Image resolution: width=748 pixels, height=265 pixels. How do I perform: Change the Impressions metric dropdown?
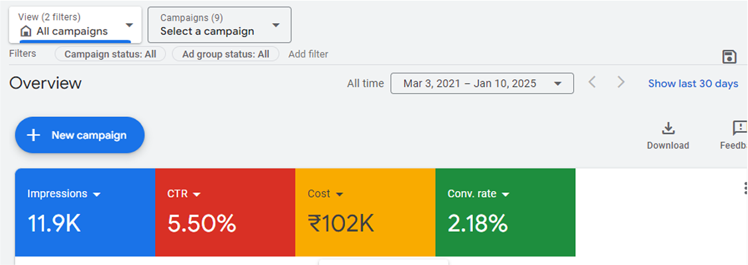tap(97, 194)
